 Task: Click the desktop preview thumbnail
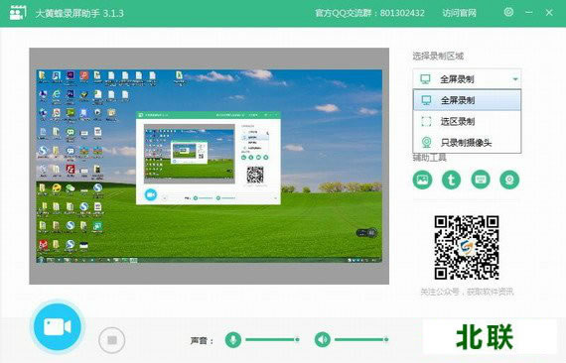coord(209,167)
